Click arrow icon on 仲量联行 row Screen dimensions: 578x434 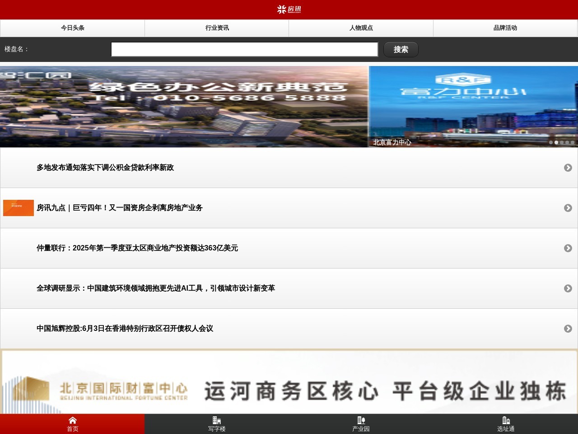pos(568,248)
